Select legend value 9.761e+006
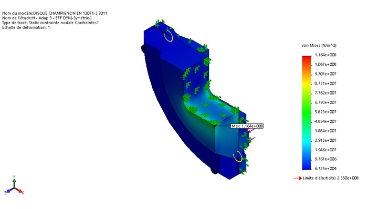 [325, 159]
